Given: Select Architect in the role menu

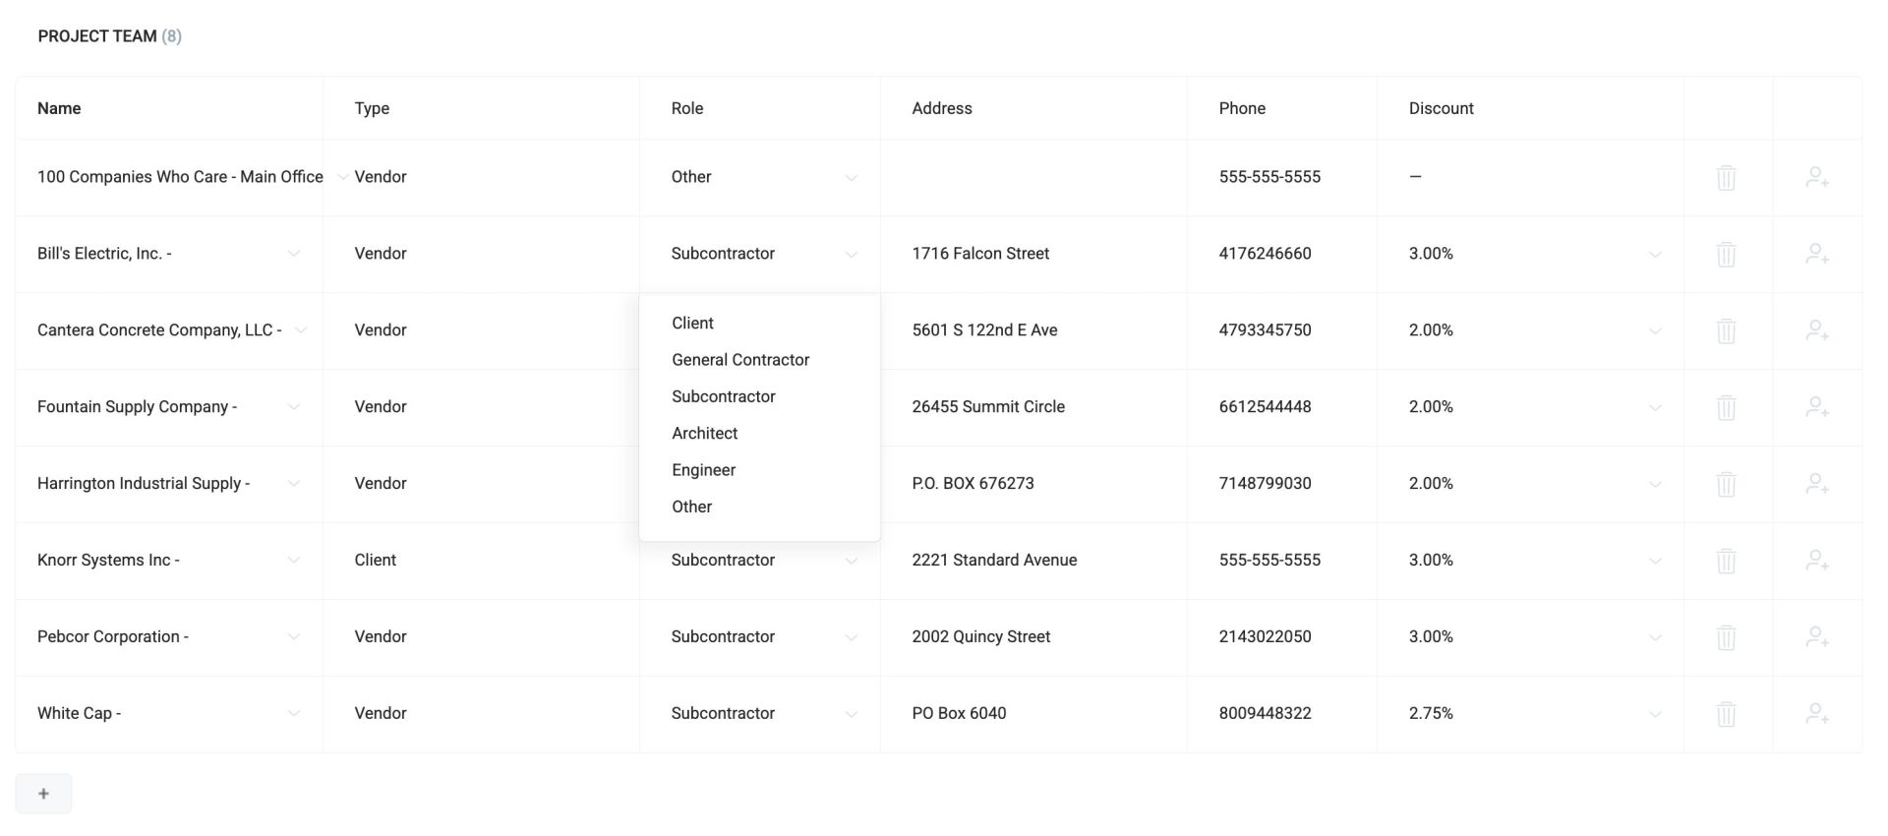Looking at the screenshot, I should click(705, 434).
